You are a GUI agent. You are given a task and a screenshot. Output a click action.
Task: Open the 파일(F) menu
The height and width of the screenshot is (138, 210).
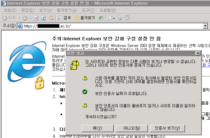coord(10,10)
